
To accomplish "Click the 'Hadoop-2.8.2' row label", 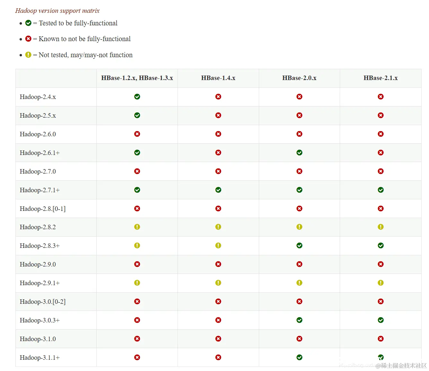I will [x=38, y=227].
